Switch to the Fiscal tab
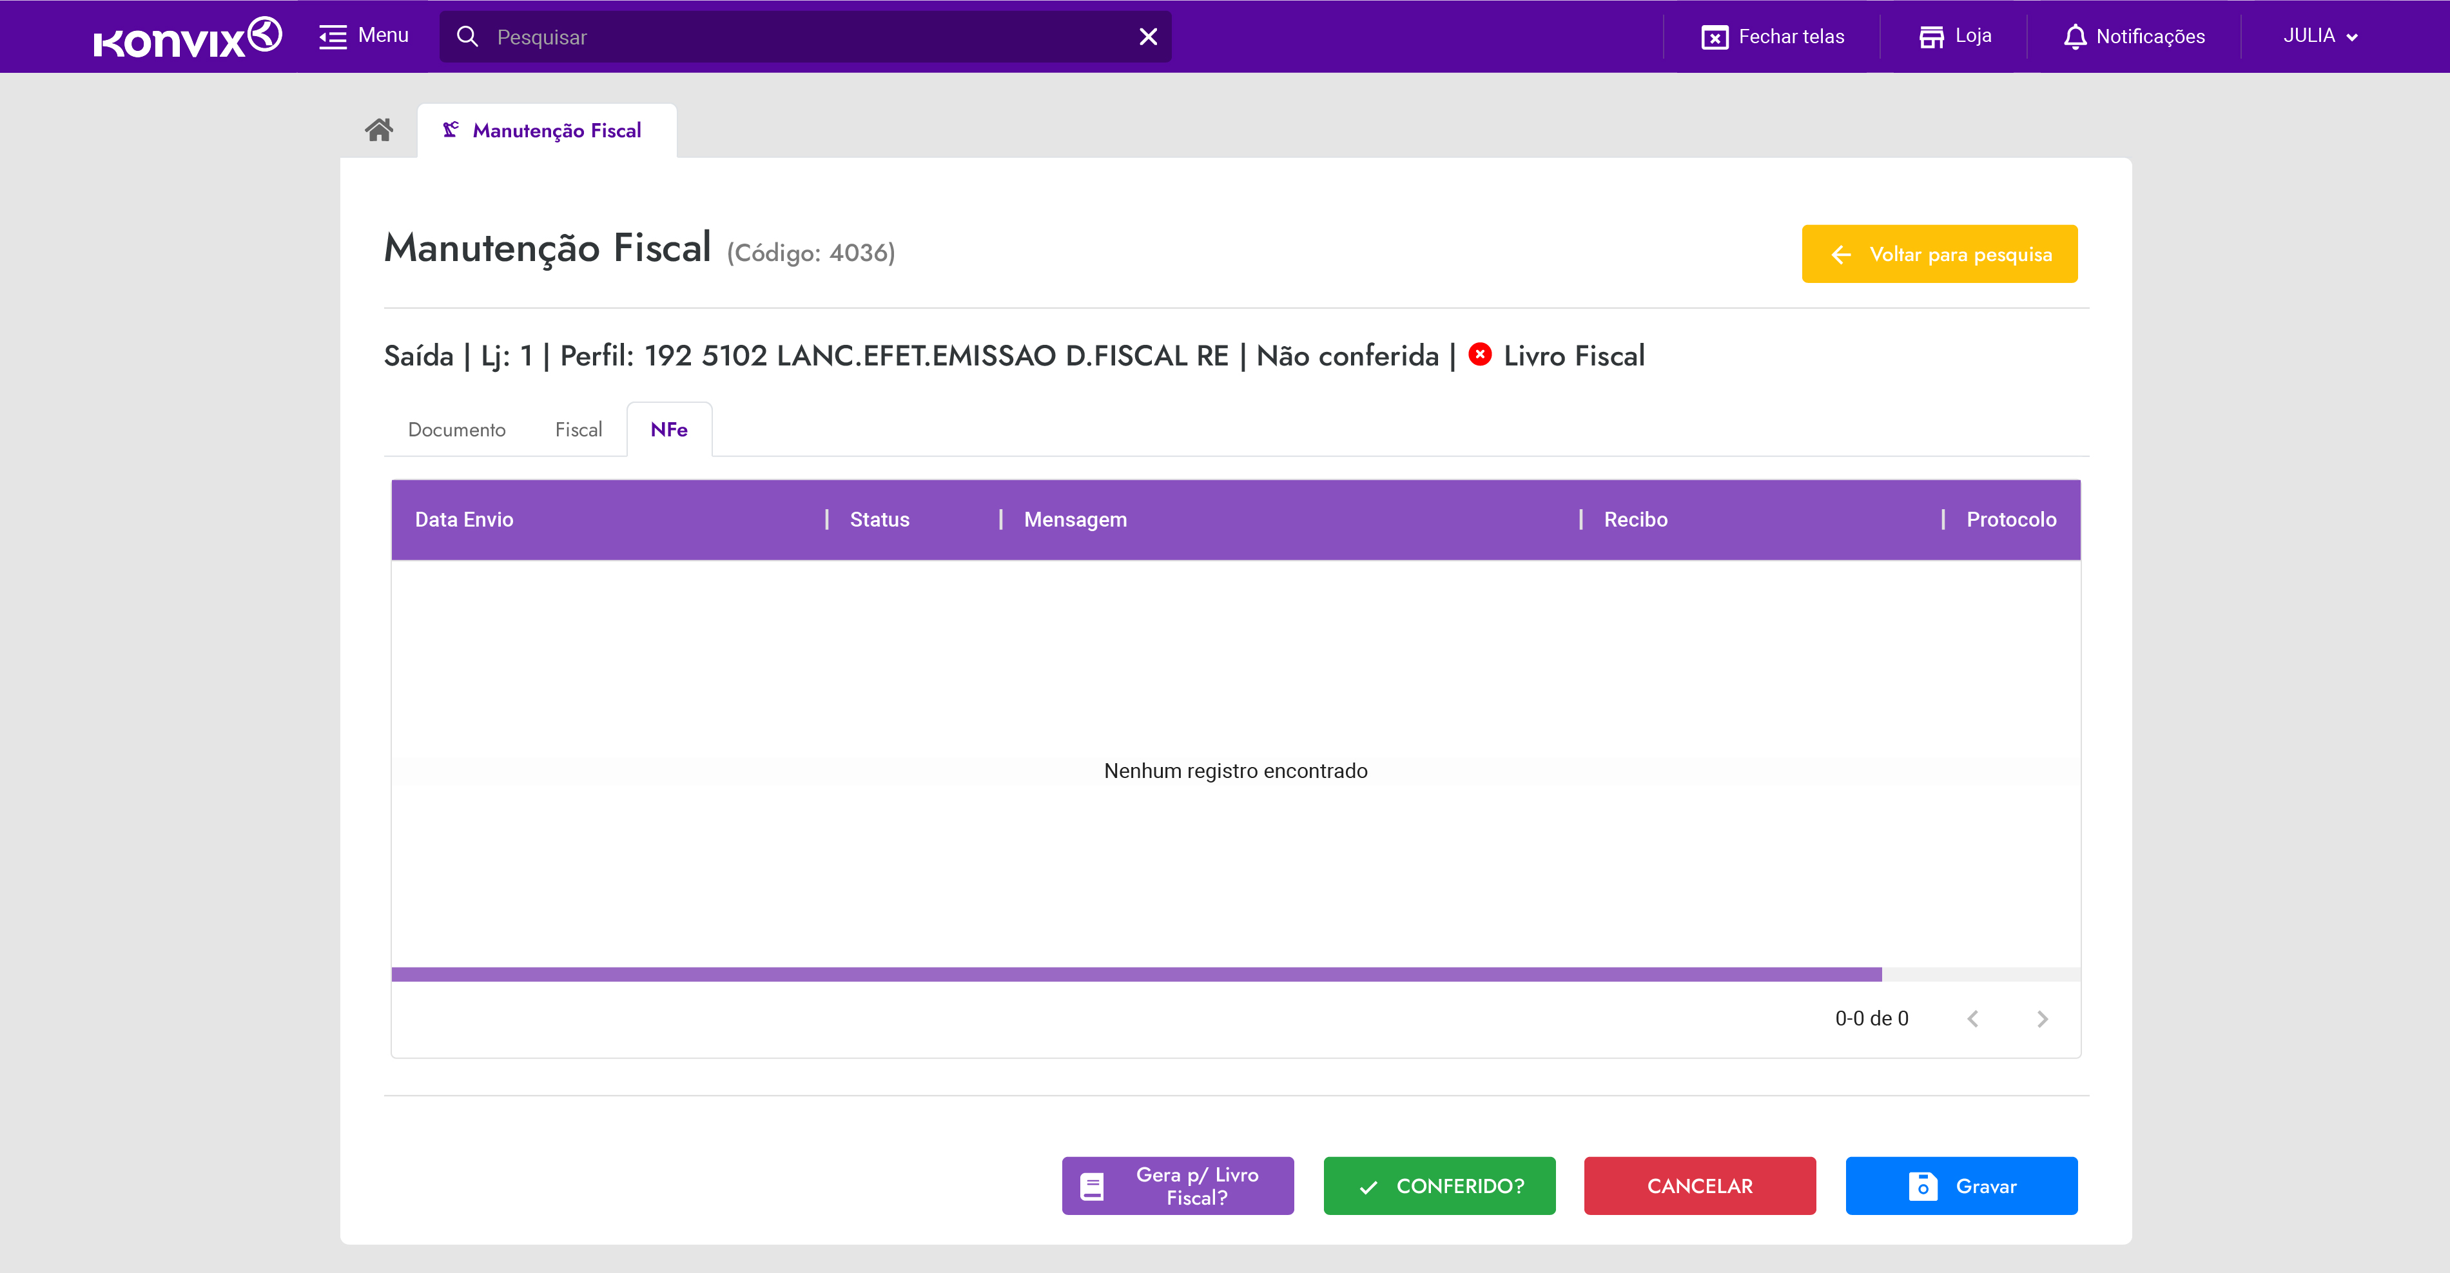The width and height of the screenshot is (2450, 1273). [x=578, y=430]
